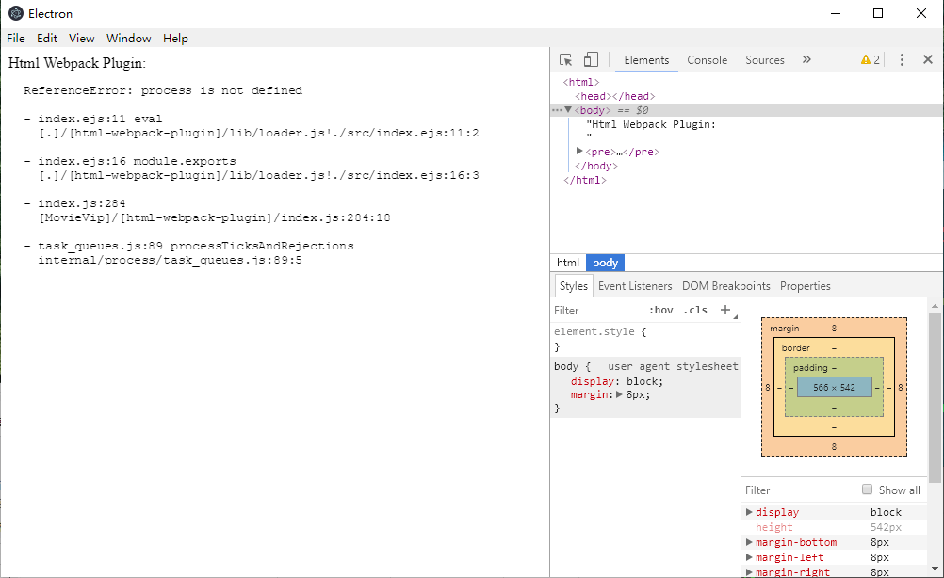Expand the margin shorthand in body rule
944x578 pixels.
[619, 395]
